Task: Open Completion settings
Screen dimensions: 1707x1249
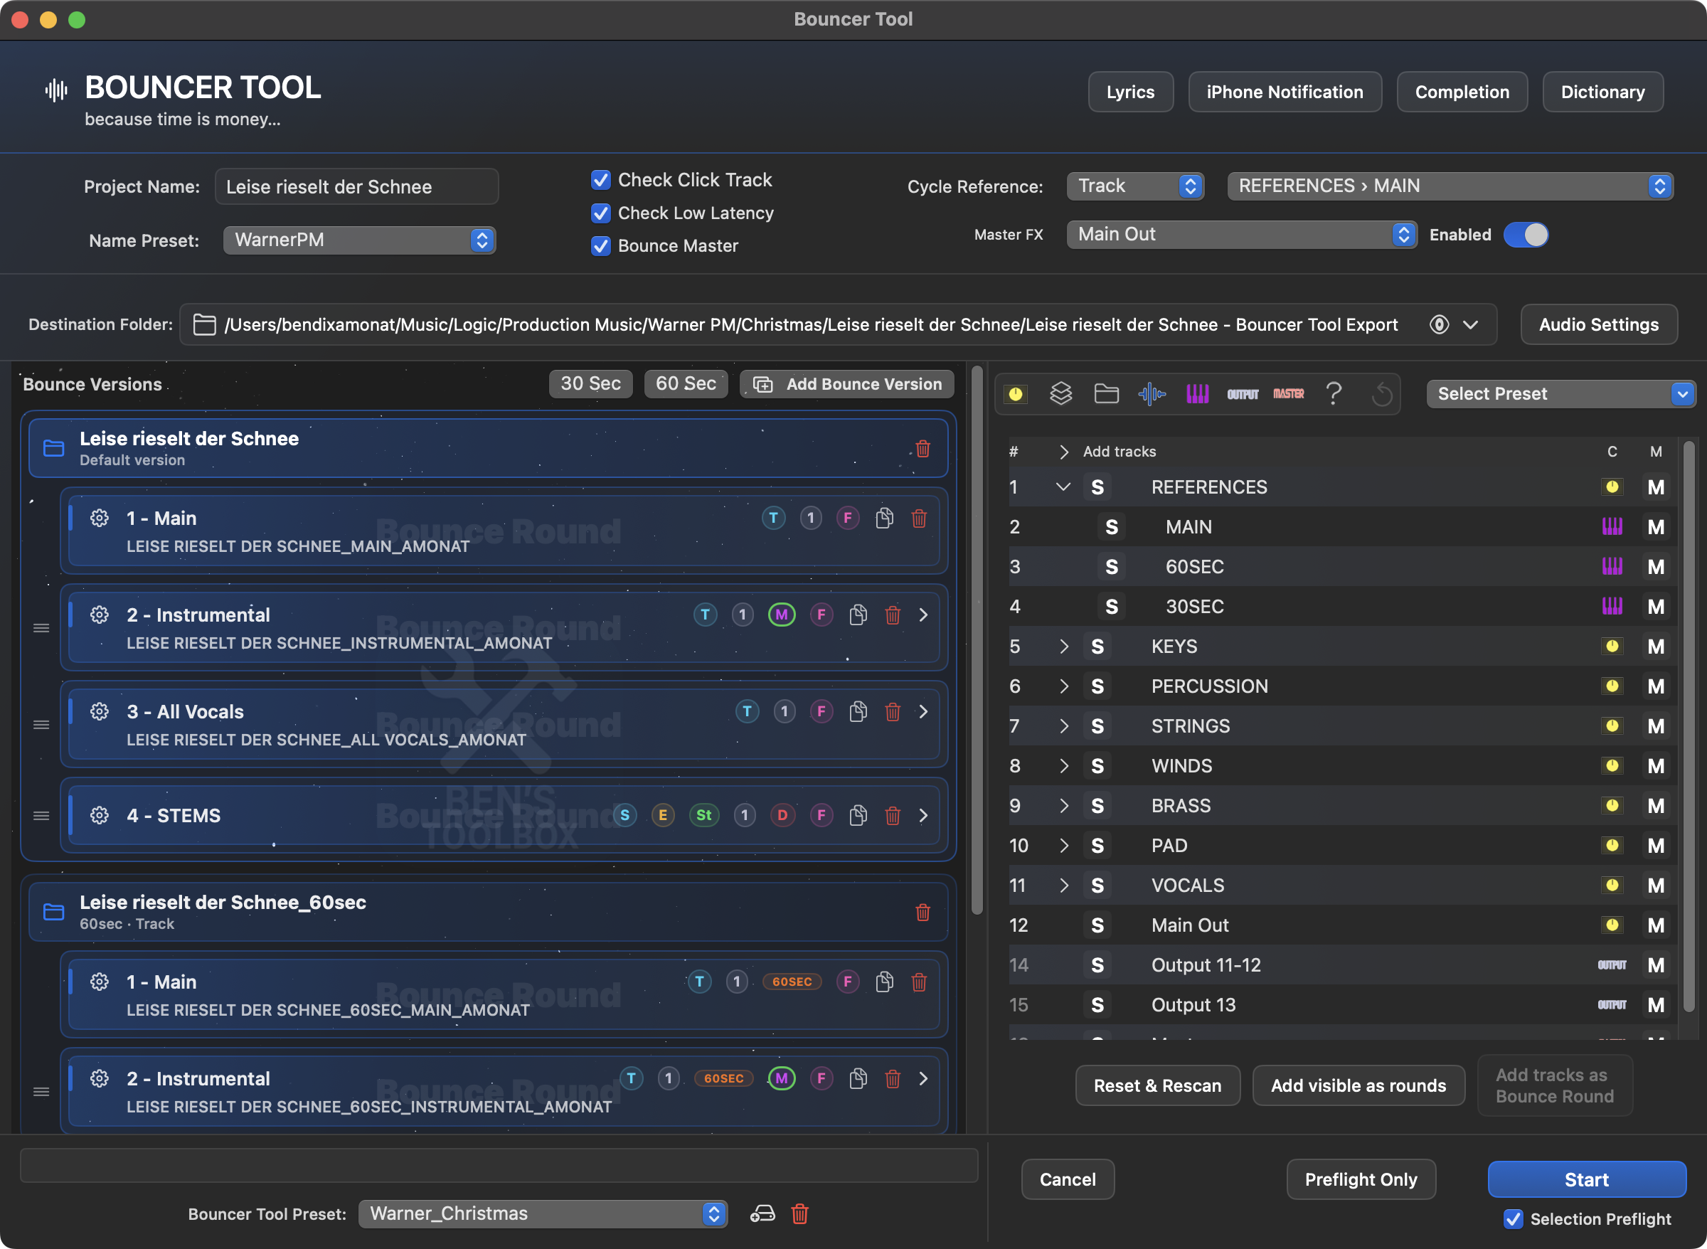Action: click(x=1462, y=92)
